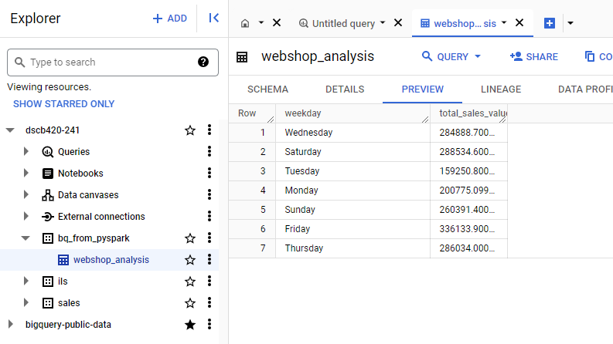
Task: Collapse the dscb420-241 project tree
Action: click(x=10, y=130)
